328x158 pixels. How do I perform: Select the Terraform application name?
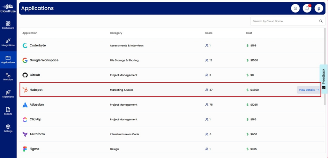[x=37, y=134]
